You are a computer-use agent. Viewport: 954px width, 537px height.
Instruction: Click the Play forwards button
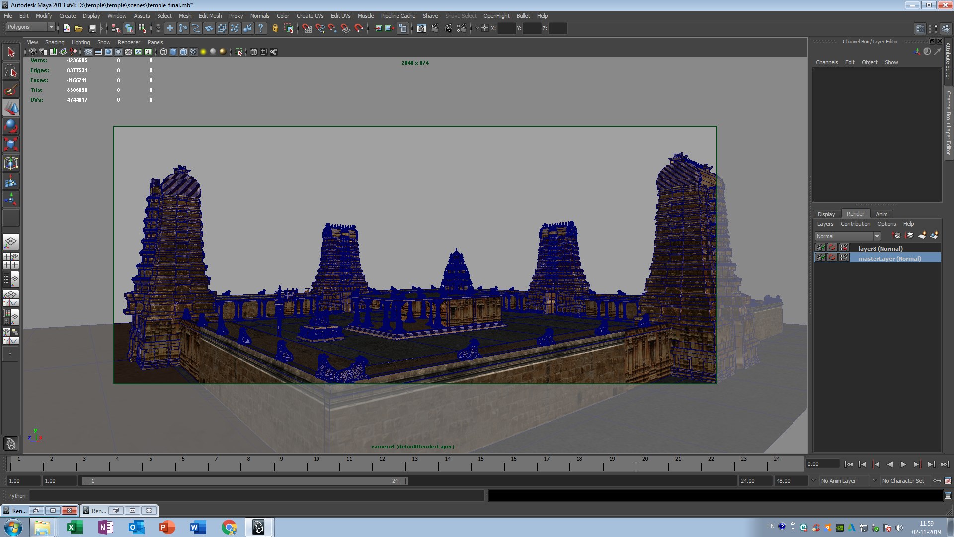tap(903, 464)
